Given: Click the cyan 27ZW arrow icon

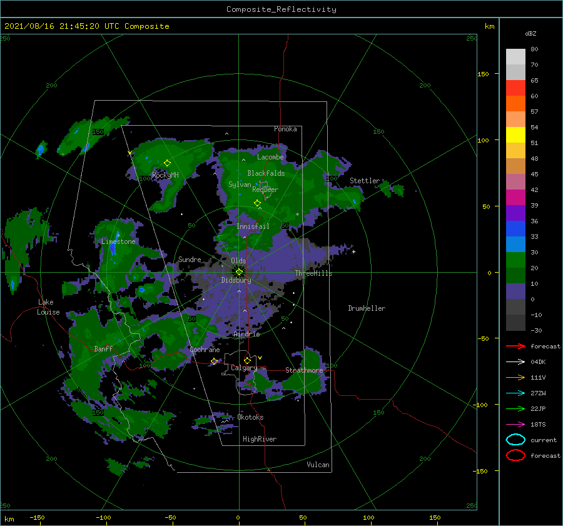Looking at the screenshot, I should [x=515, y=393].
